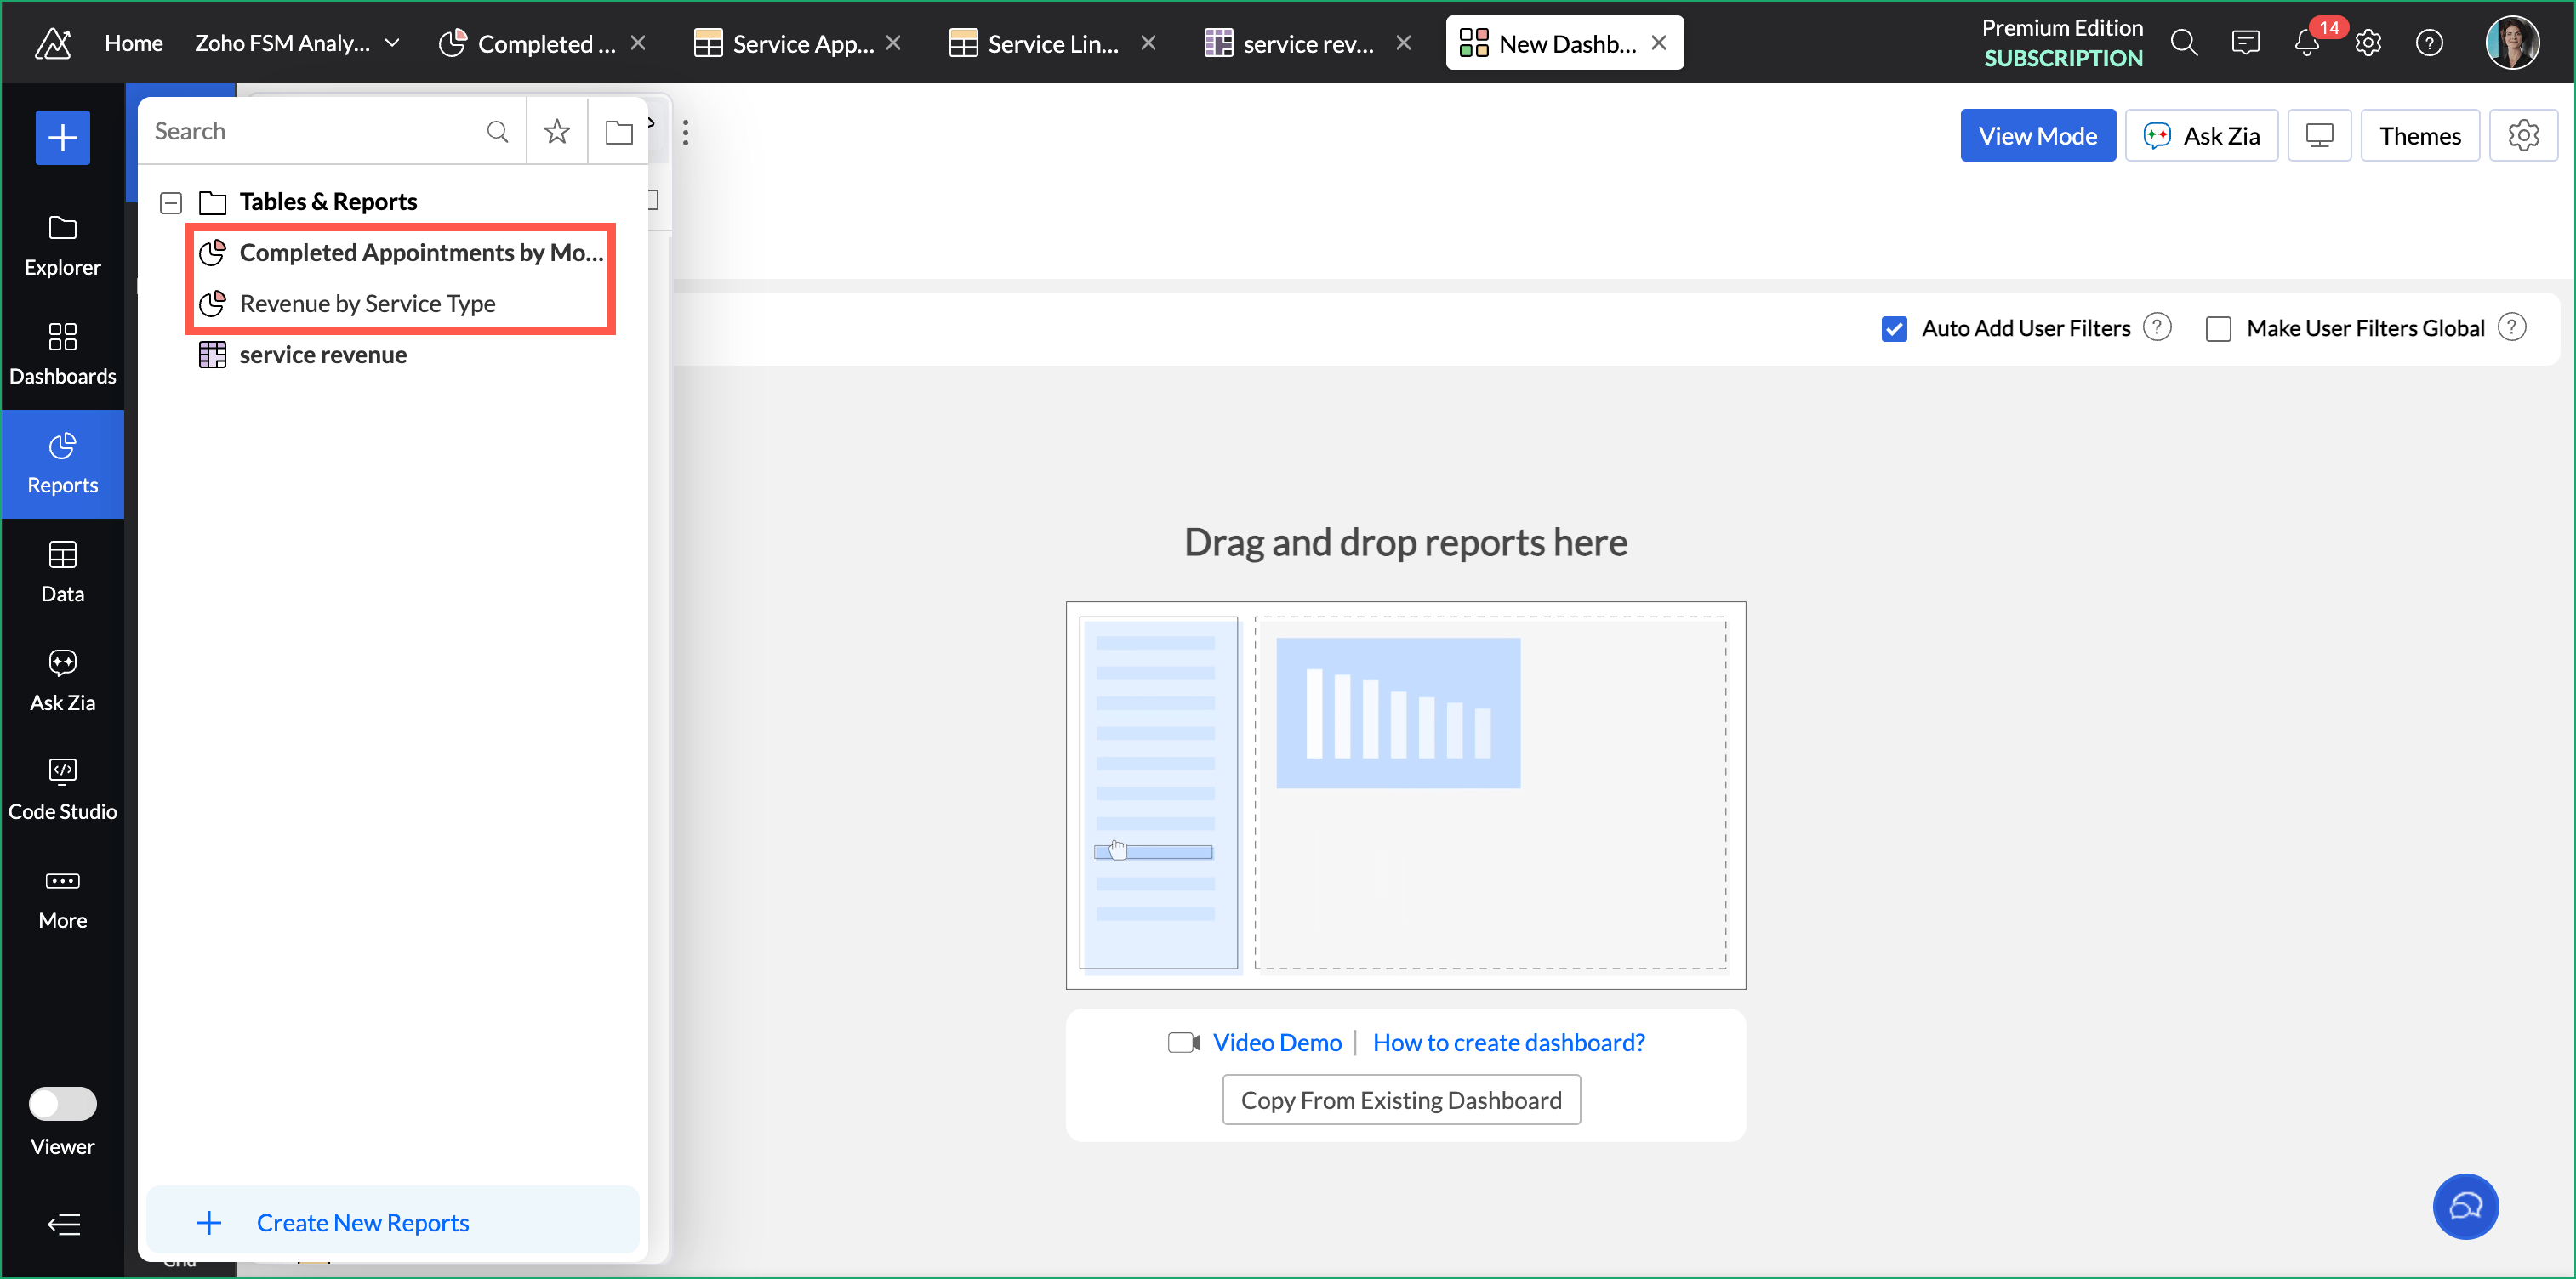This screenshot has width=2576, height=1279.
Task: Click the blue plus create button
Action: [62, 137]
